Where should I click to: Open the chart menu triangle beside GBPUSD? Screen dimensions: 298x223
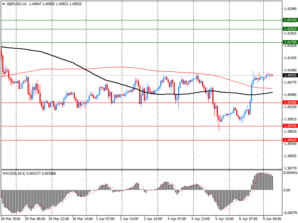click(x=4, y=4)
